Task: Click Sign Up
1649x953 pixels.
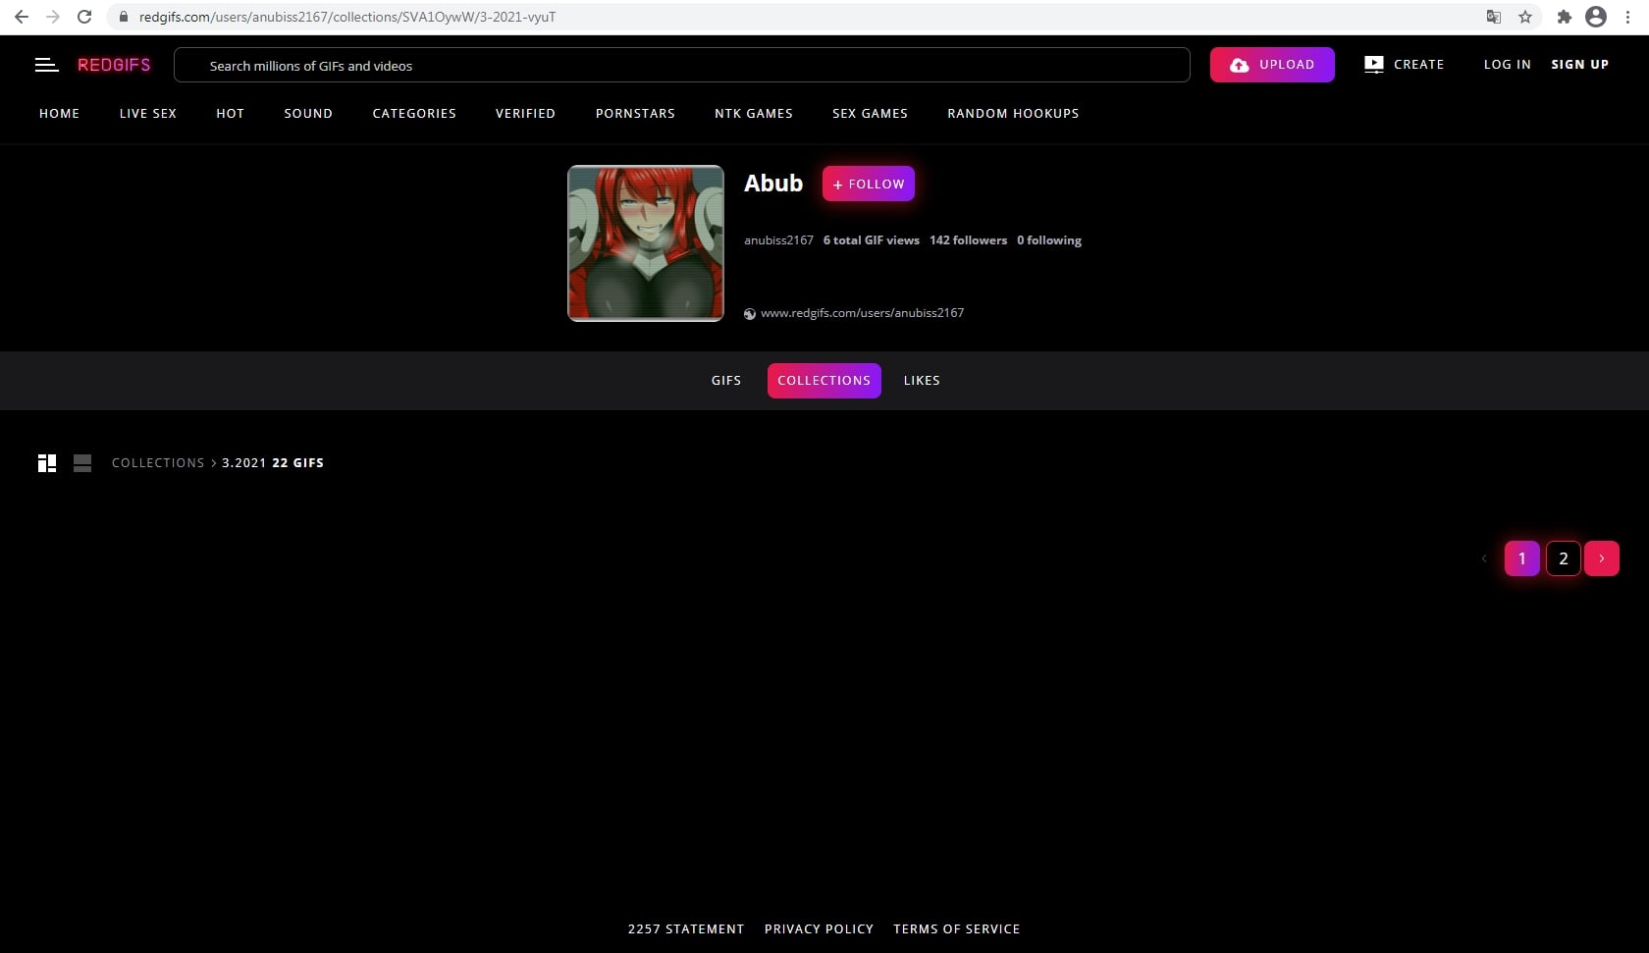Action: [1579, 65]
